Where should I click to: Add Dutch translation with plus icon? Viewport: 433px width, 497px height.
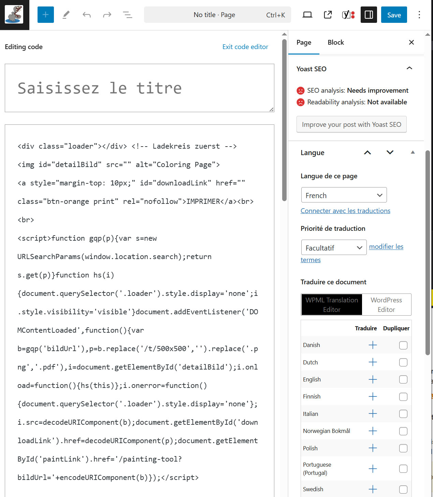point(373,362)
